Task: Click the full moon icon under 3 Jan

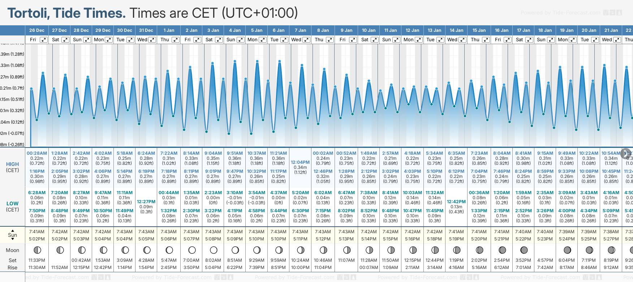Action: [214, 250]
